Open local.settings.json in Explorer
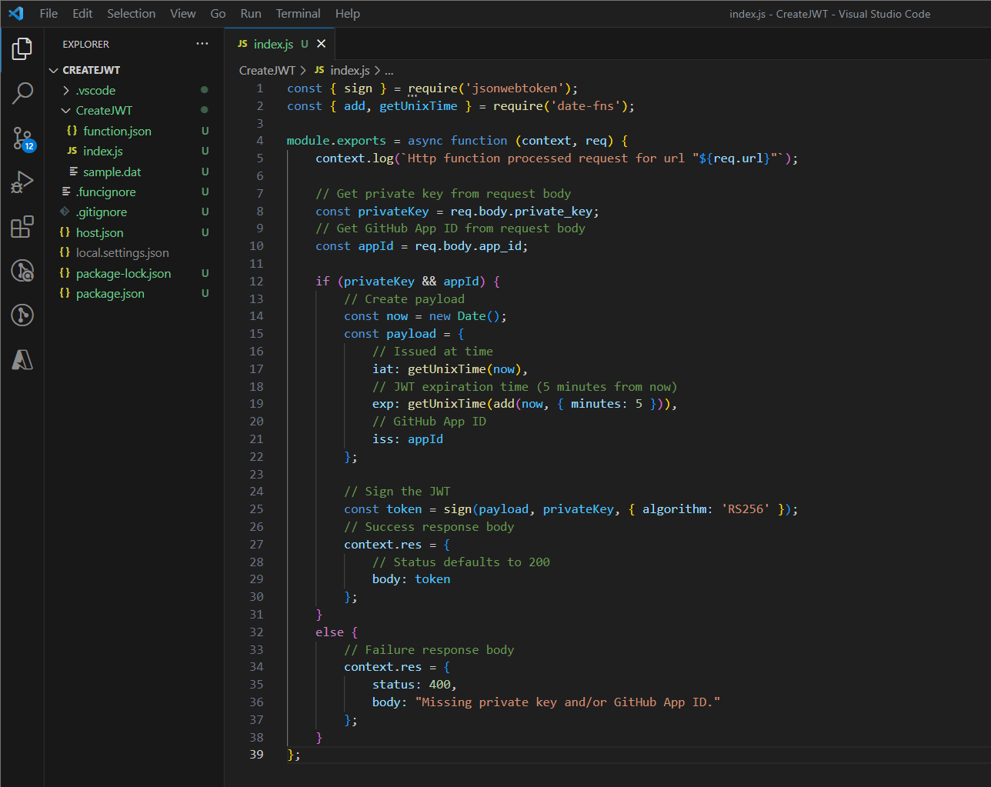991x787 pixels. click(x=122, y=252)
